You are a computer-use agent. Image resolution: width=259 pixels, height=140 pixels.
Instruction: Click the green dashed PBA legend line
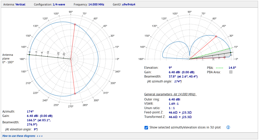pos(220,68)
